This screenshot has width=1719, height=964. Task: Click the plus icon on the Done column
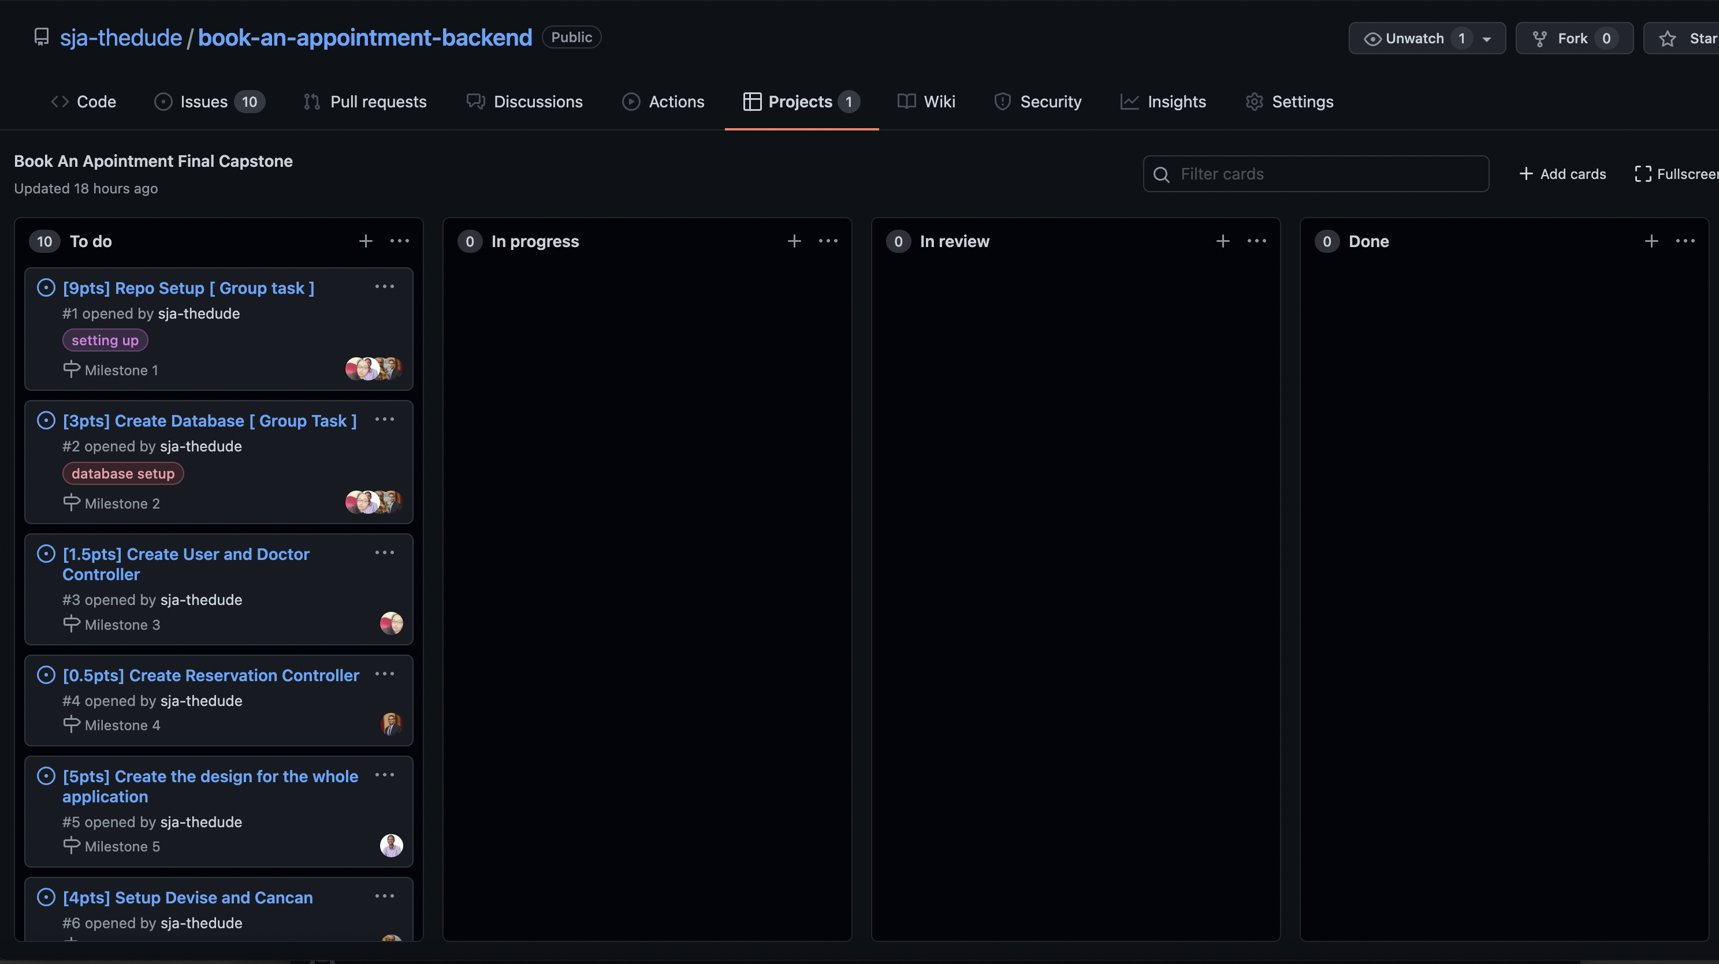tap(1651, 241)
